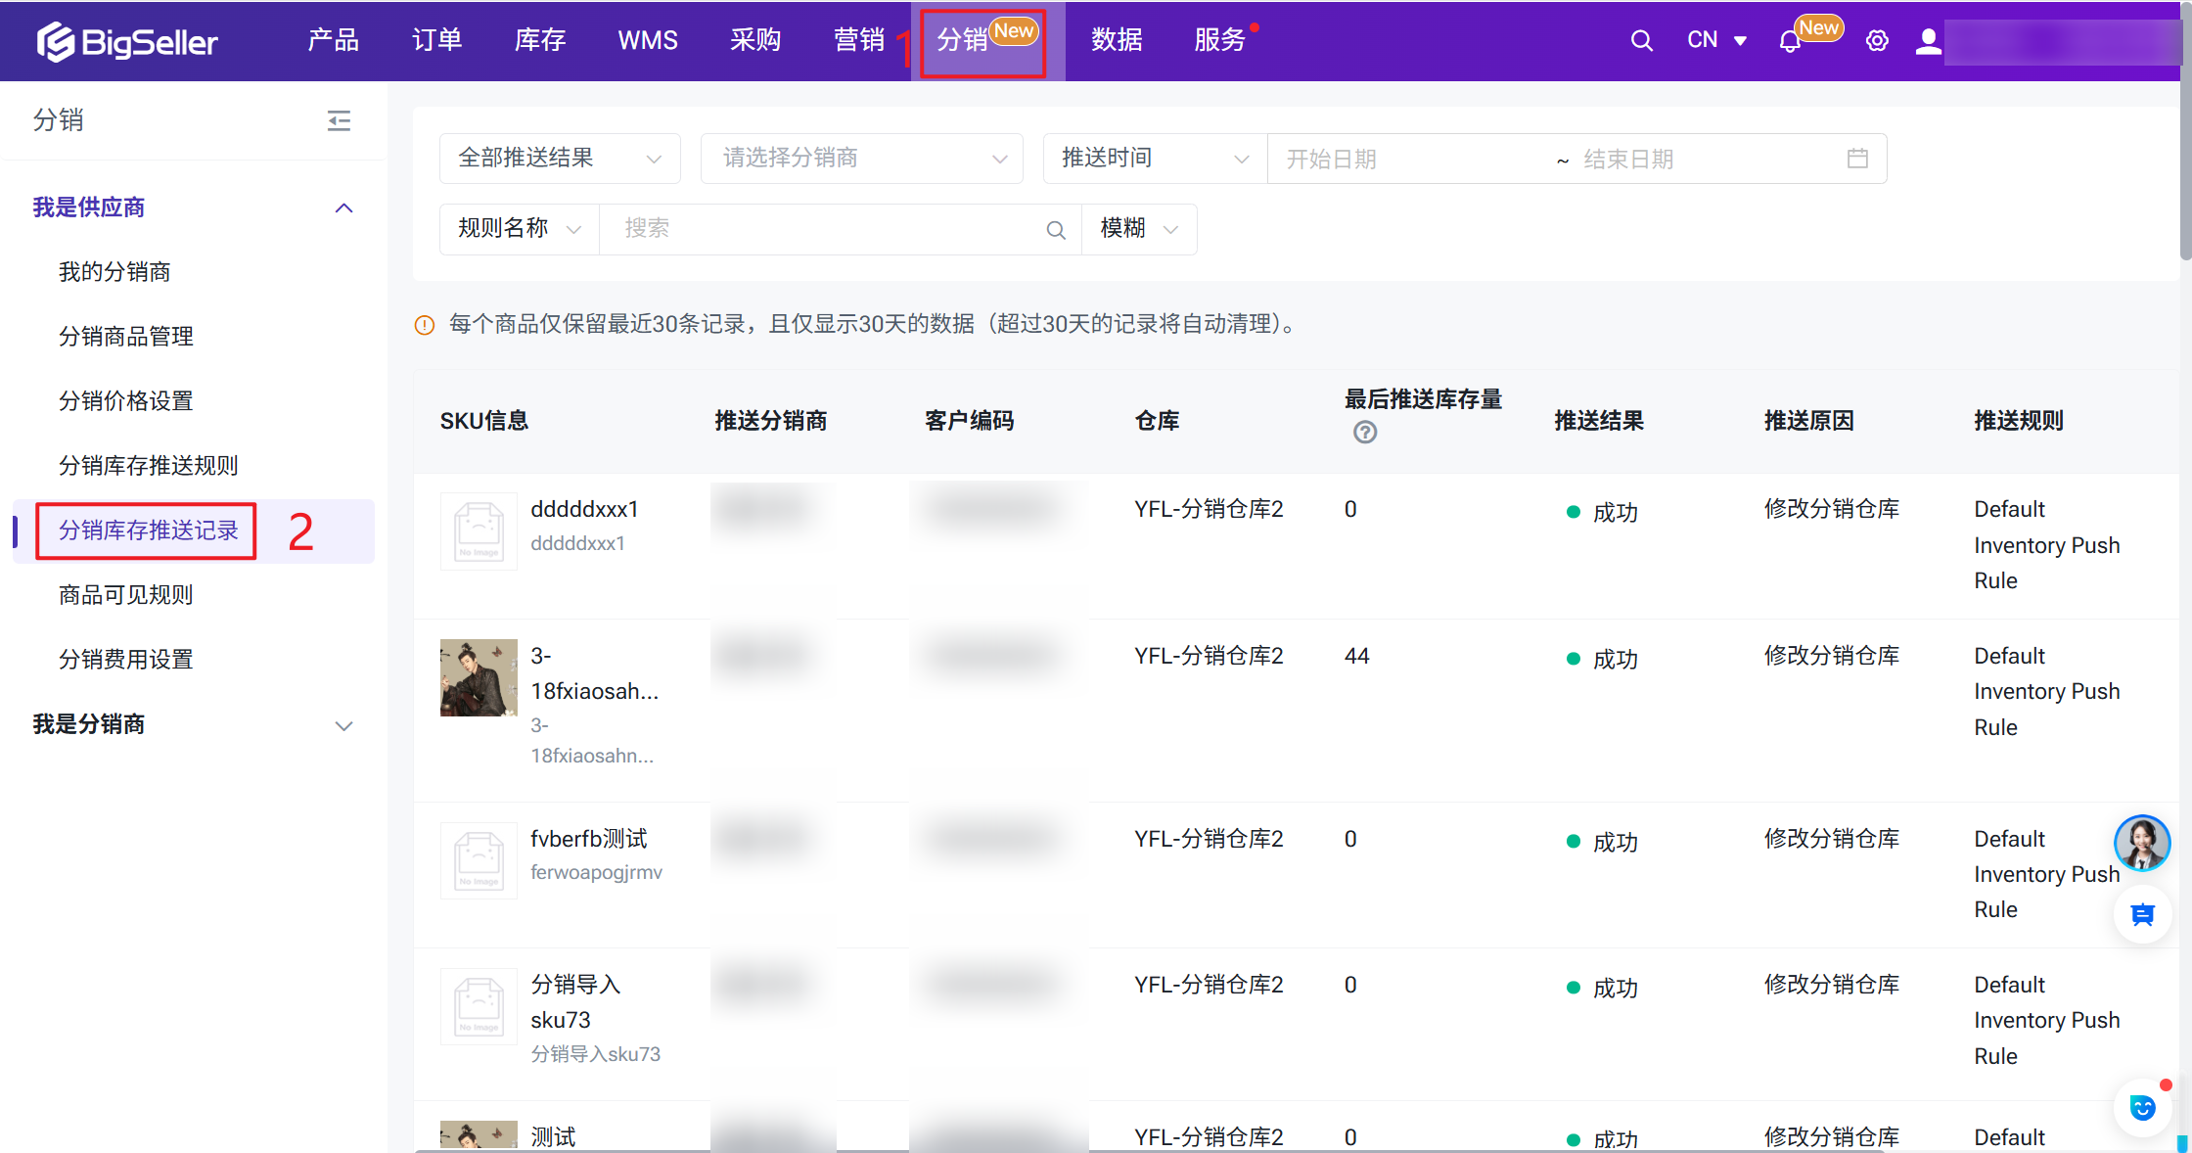Open the 库存 top menu
The image size is (2192, 1153).
(x=539, y=40)
